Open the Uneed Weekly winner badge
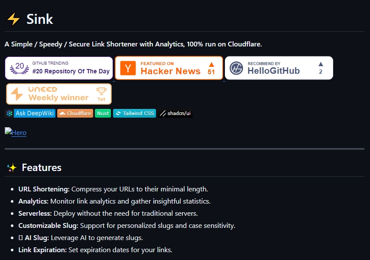Viewport: 370px width, 260px height. (59, 94)
